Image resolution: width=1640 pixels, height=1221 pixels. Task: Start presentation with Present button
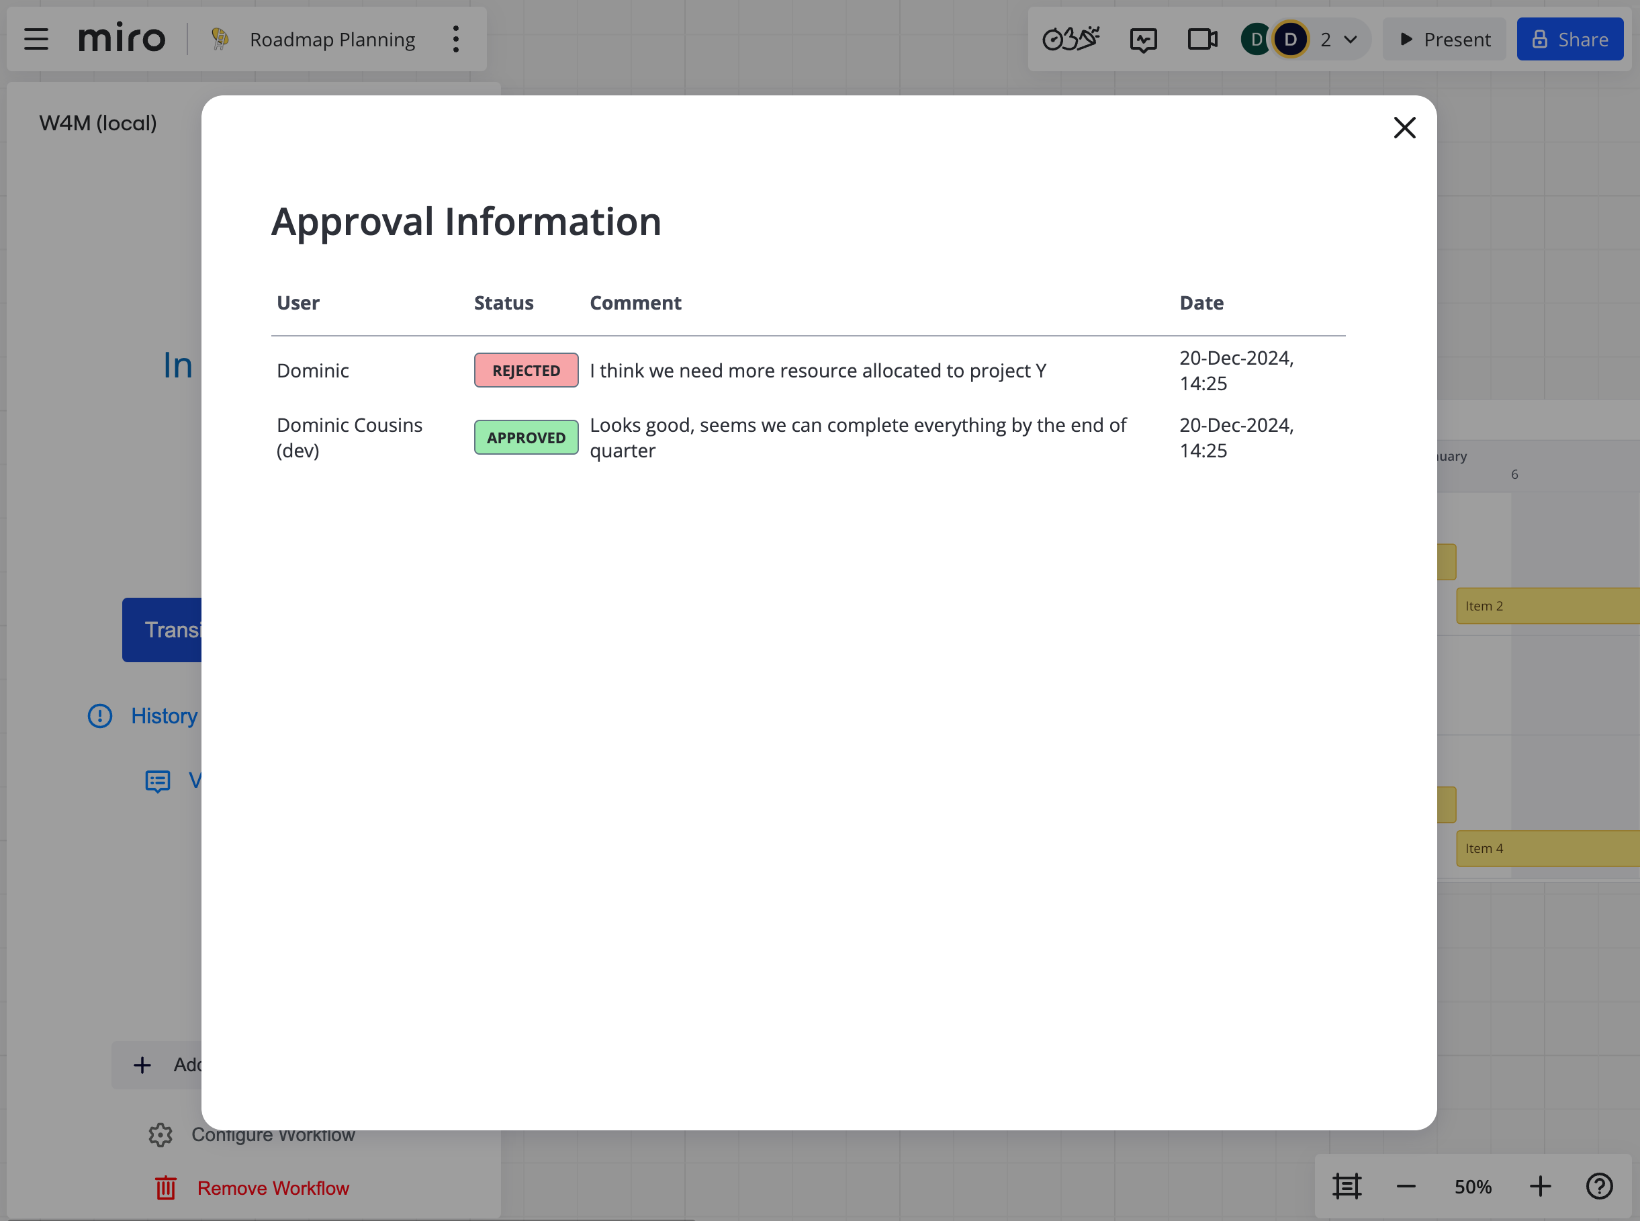point(1445,39)
